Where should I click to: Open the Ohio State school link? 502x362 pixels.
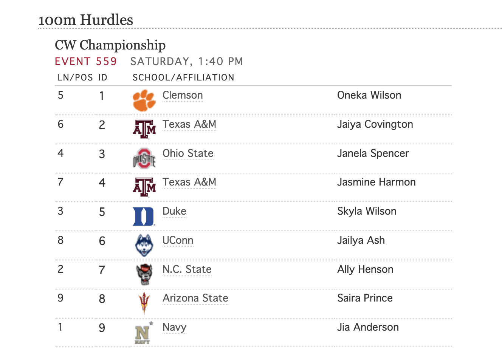[188, 153]
